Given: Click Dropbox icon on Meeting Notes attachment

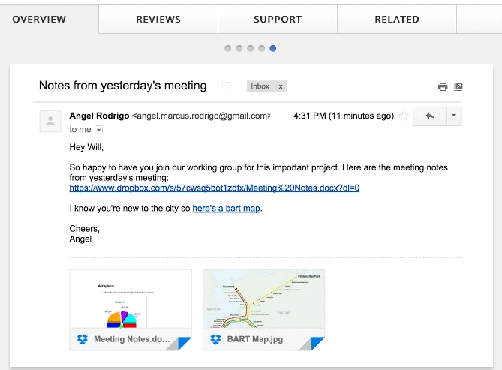Looking at the screenshot, I should [x=83, y=339].
